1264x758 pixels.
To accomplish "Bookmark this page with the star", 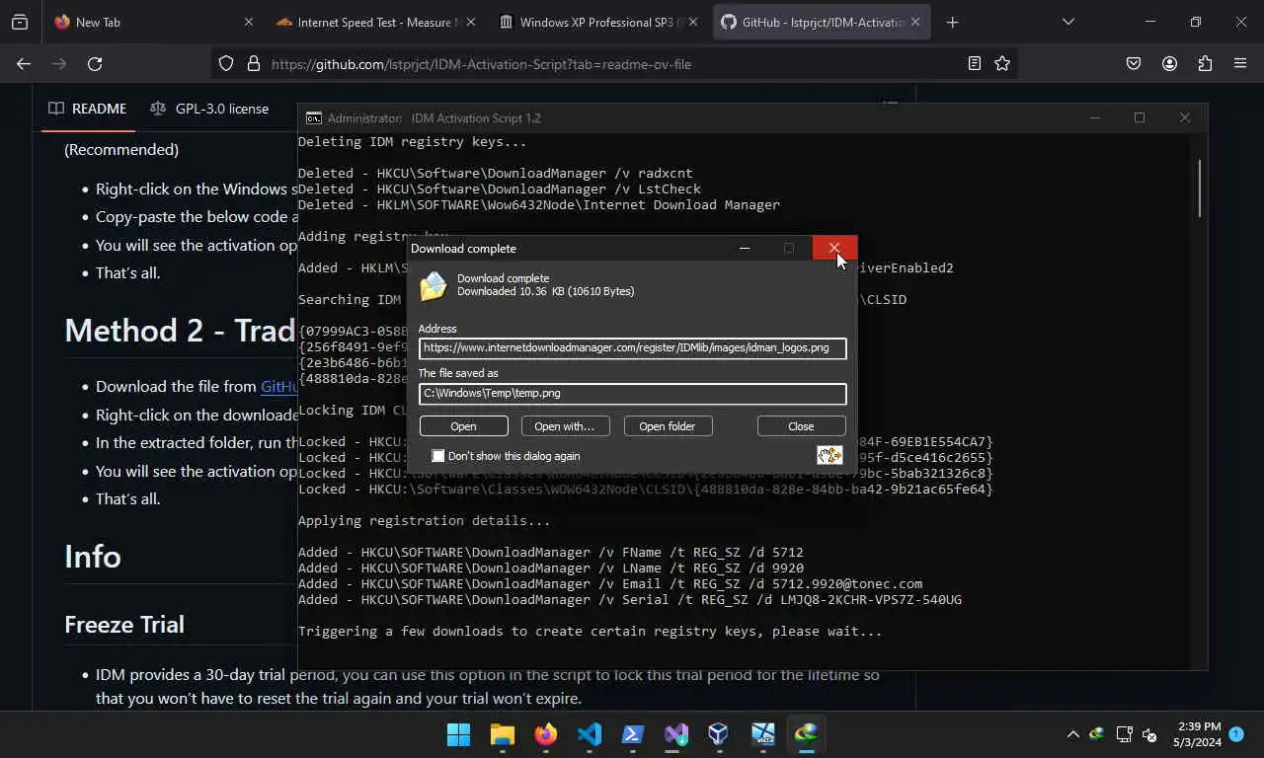I will pos(1002,63).
